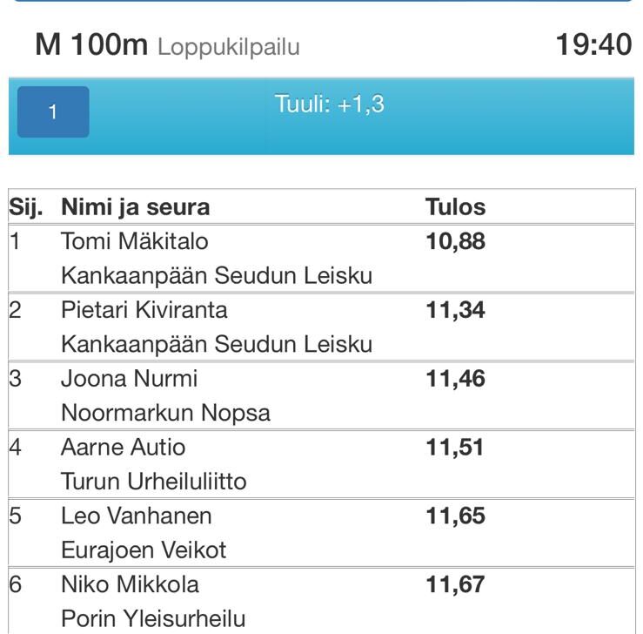
Task: Click the Nimi ja seura column header
Action: click(x=136, y=206)
